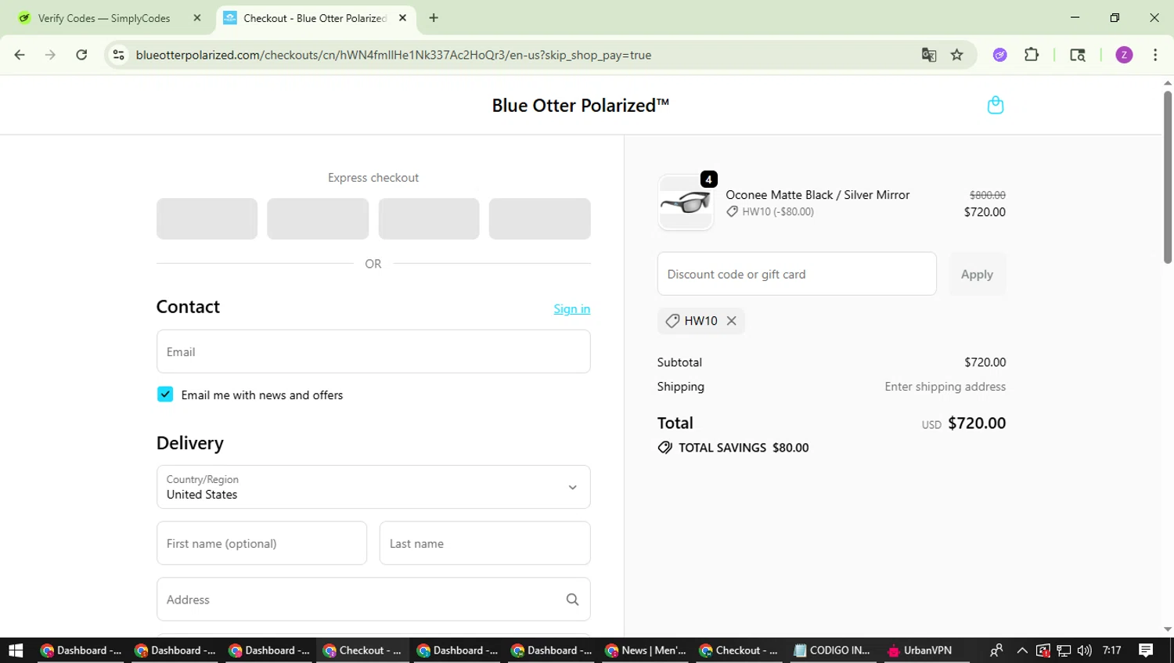Remove the HW10 discount code tag
Image resolution: width=1174 pixels, height=663 pixels.
[731, 321]
